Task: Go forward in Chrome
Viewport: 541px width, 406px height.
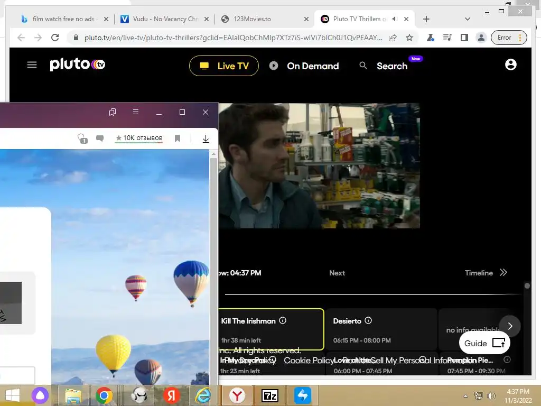Action: pos(38,38)
